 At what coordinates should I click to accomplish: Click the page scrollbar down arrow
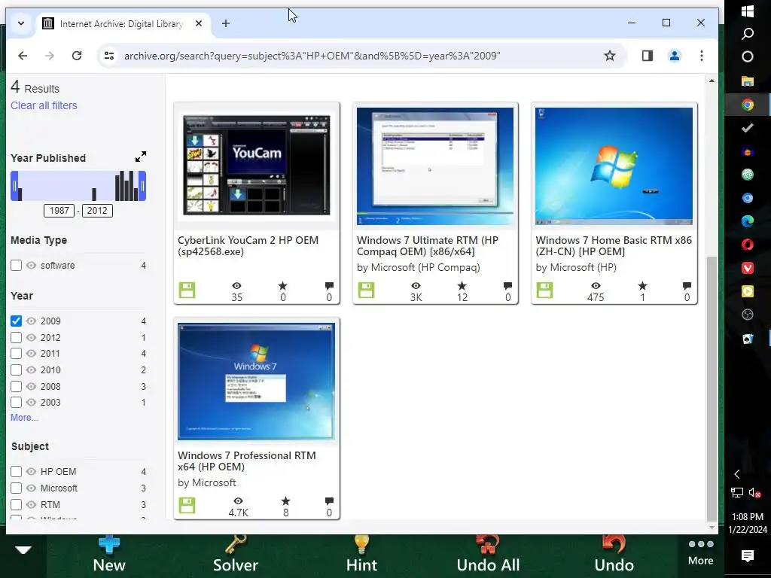[712, 528]
